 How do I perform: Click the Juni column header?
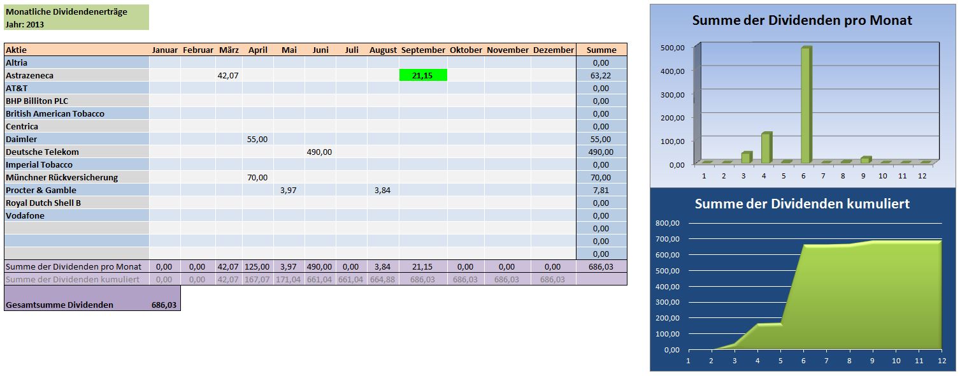(320, 50)
